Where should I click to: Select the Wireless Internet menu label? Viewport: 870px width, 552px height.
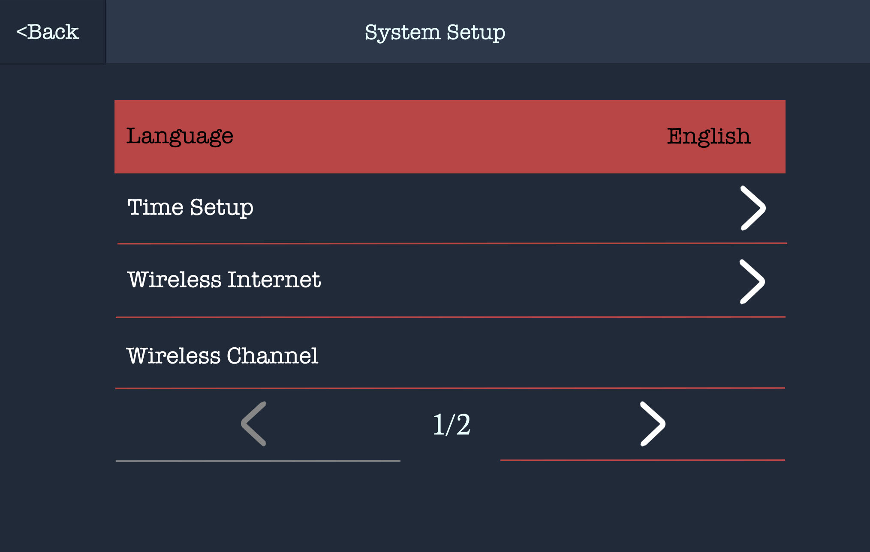click(224, 280)
